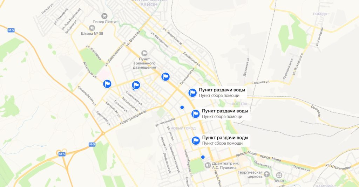Image resolution: width=359 pixels, height=187 pixels.
Task: Select the small blue dot above Драмтеатр
Action: [x=203, y=157]
